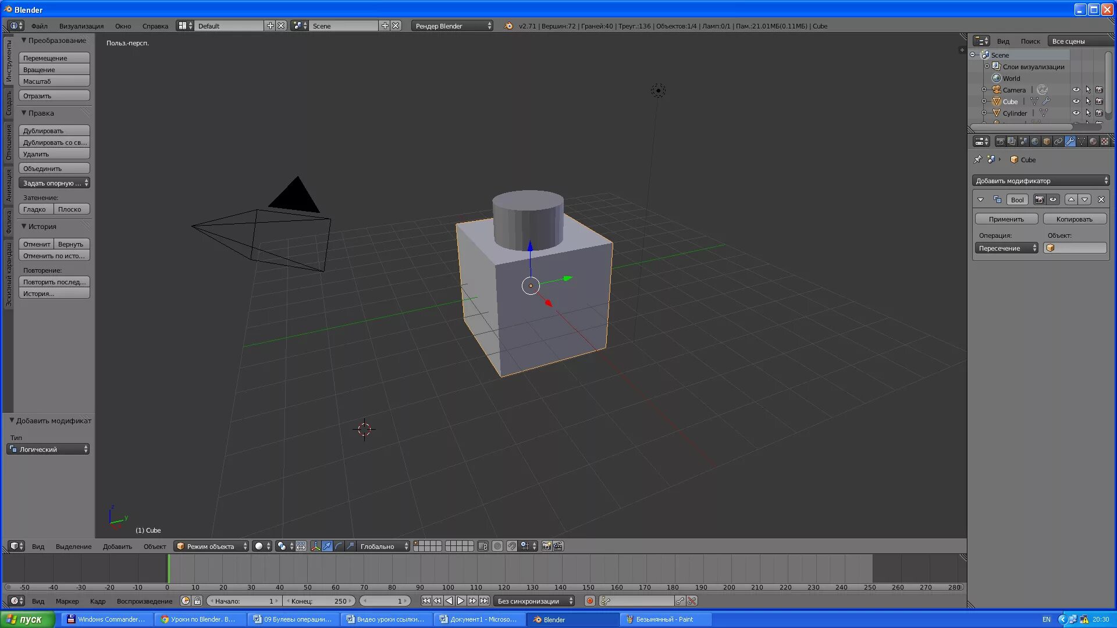Screen dimensions: 1117x628
Task: Open the Render layers properties tab
Action: pyautogui.click(x=1012, y=141)
